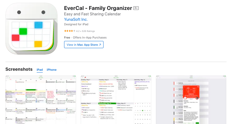Switch to the iPhone screenshots tab
Screen dimensions: 232x124
(51, 70)
